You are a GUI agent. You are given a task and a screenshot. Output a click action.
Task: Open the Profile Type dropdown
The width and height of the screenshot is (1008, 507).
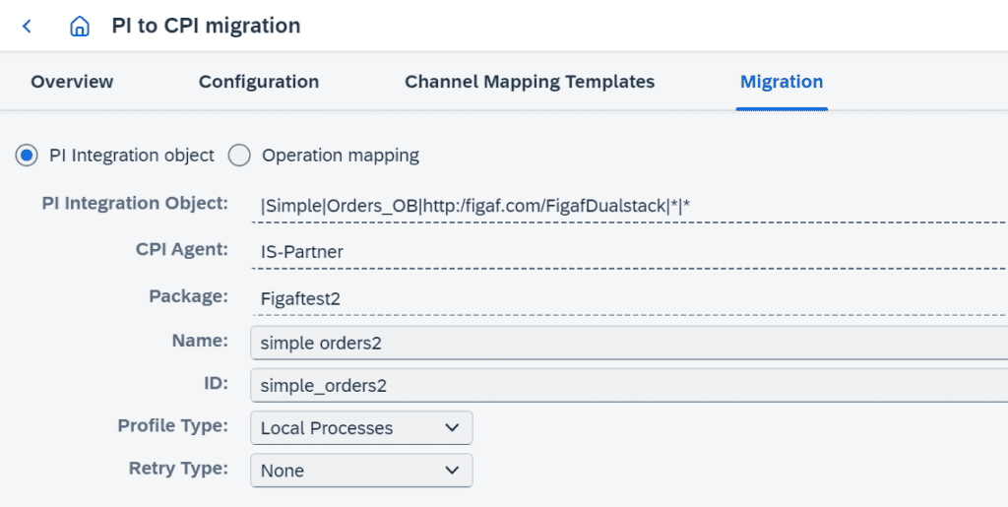tap(361, 428)
